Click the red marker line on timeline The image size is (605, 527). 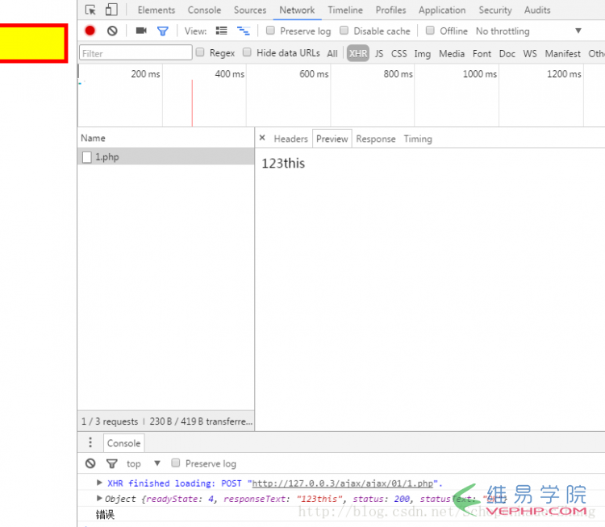pyautogui.click(x=192, y=102)
